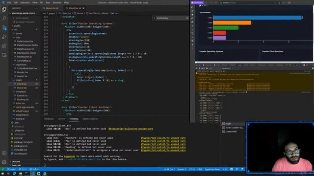The image size is (314, 176).
Task: Switch to the Home.tsx editor tab
Action: [x=52, y=8]
